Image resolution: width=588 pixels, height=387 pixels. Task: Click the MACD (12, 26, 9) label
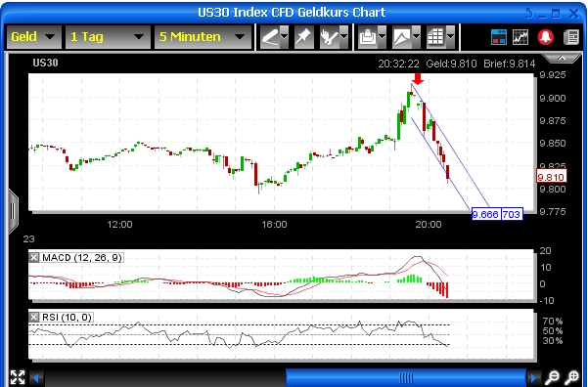tap(82, 257)
